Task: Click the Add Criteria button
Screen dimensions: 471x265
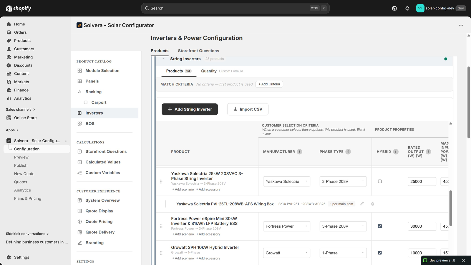Action: [x=269, y=84]
